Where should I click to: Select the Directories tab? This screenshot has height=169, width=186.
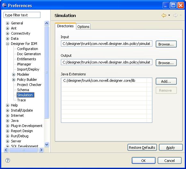pyautogui.click(x=65, y=26)
